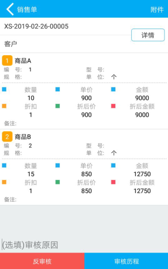Click the 反审核 red button
This screenshot has width=168, height=269.
(x=42, y=261)
